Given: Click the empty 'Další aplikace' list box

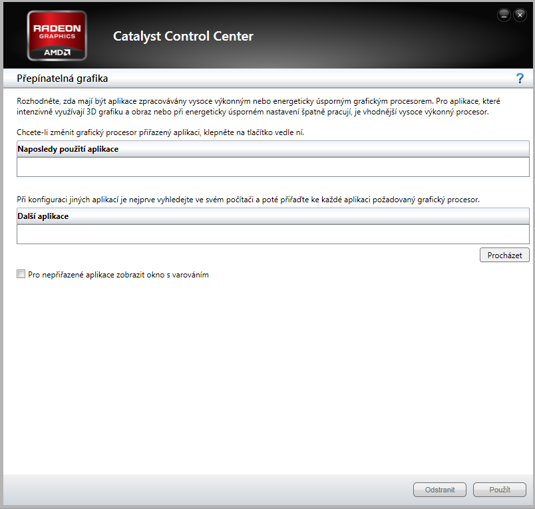Looking at the screenshot, I should point(273,234).
